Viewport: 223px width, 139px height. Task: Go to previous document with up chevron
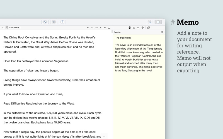(x=101, y=28)
